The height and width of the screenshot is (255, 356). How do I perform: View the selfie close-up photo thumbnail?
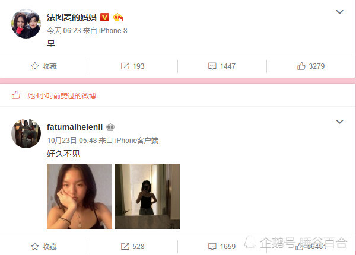tap(80, 196)
